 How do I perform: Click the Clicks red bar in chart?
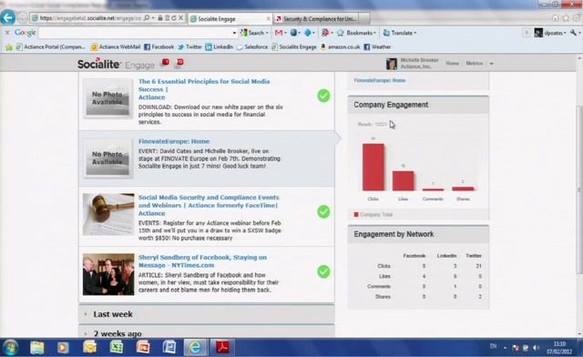coord(373,167)
